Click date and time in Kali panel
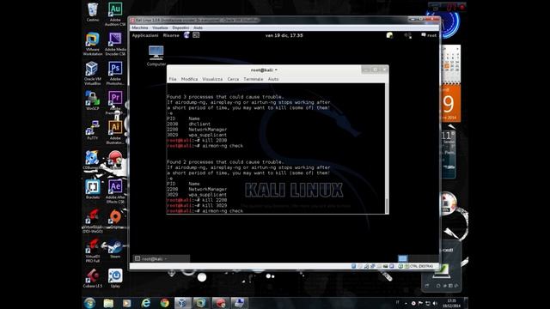The width and height of the screenshot is (550, 309). pyautogui.click(x=284, y=35)
